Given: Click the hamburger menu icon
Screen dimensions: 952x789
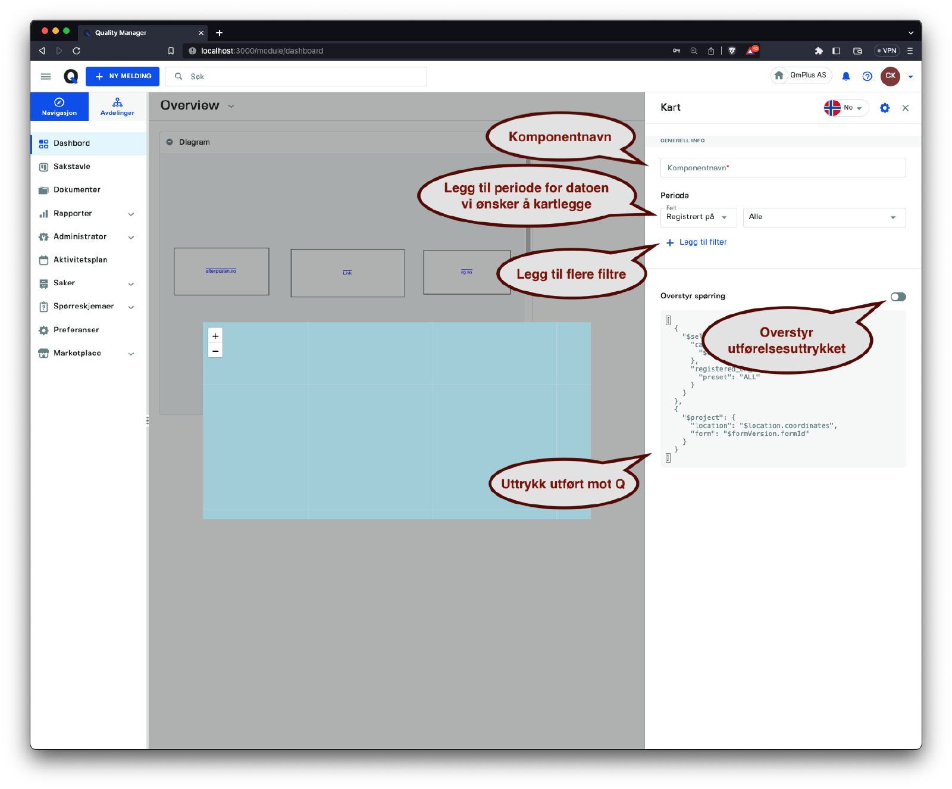Looking at the screenshot, I should (46, 76).
